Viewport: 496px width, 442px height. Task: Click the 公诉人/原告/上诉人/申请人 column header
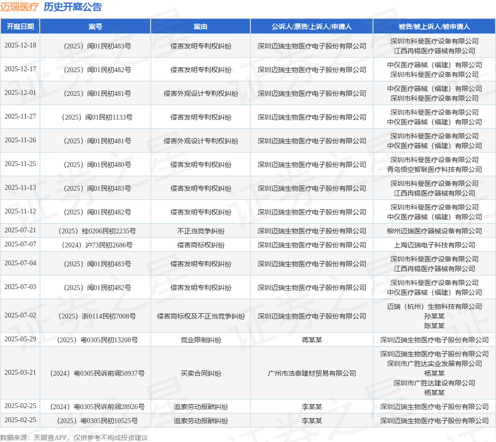click(x=311, y=27)
